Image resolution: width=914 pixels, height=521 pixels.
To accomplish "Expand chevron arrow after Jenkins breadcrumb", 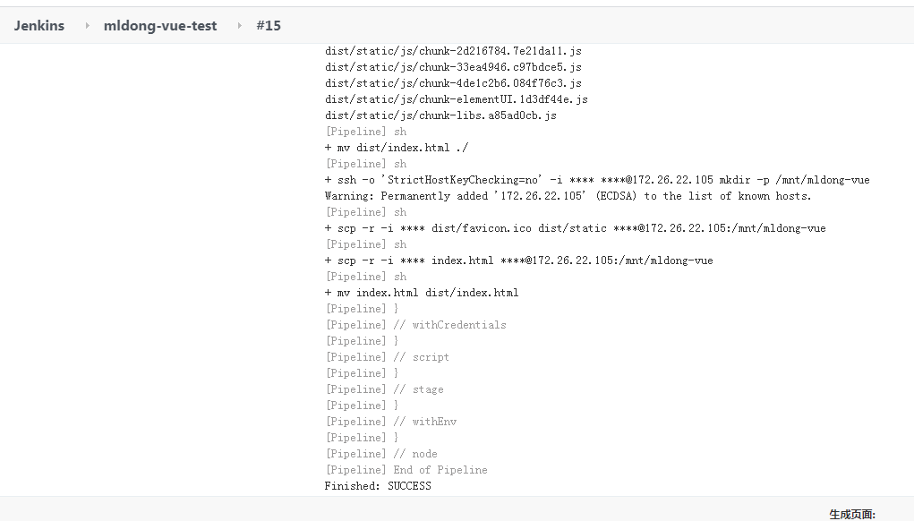I will tap(87, 26).
